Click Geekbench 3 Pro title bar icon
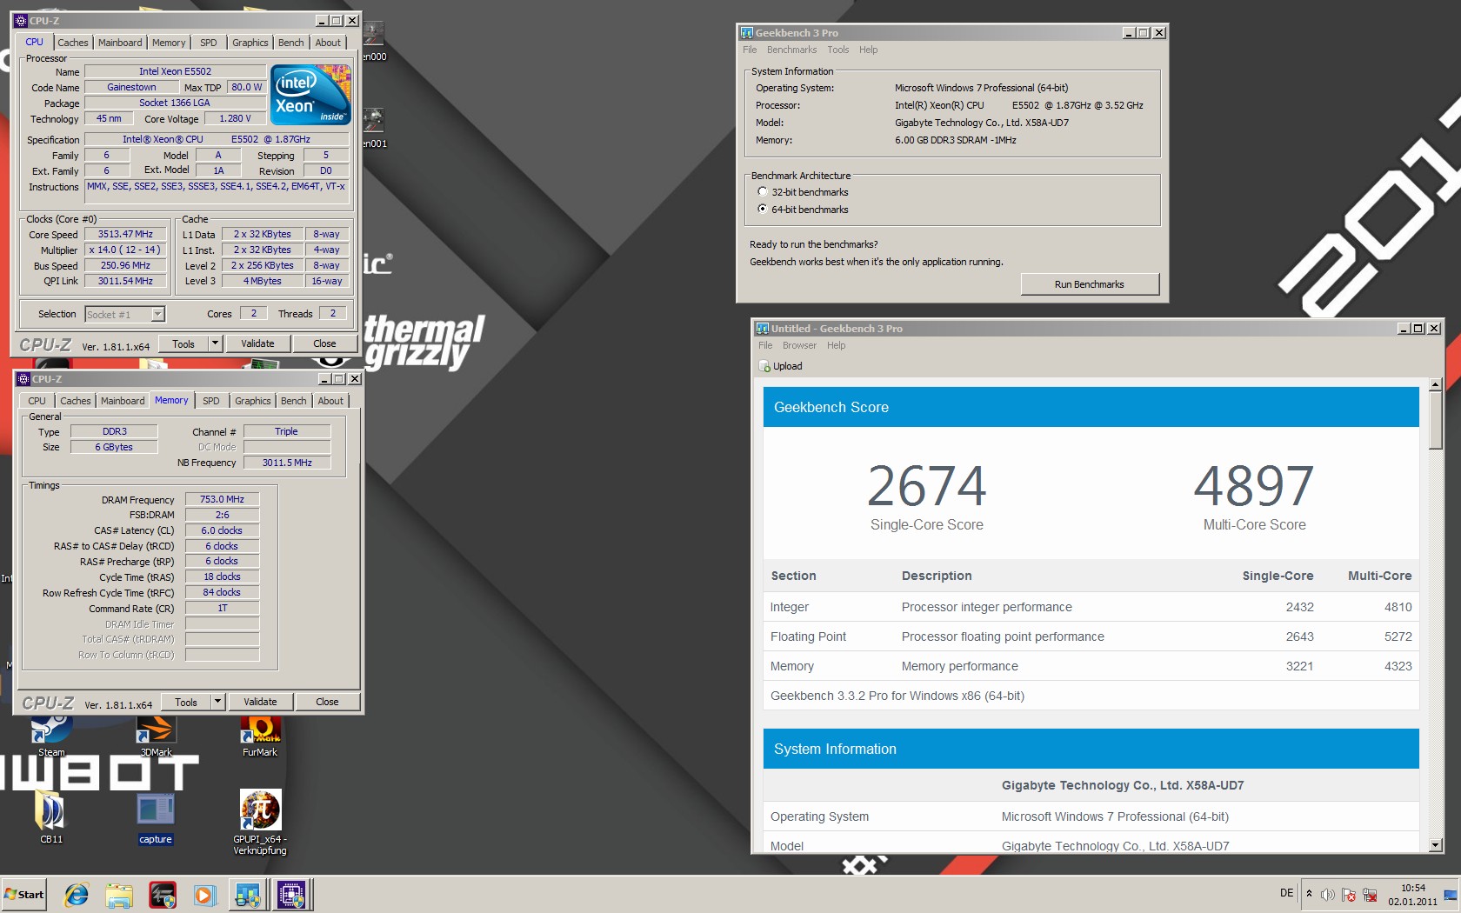 pyautogui.click(x=746, y=32)
